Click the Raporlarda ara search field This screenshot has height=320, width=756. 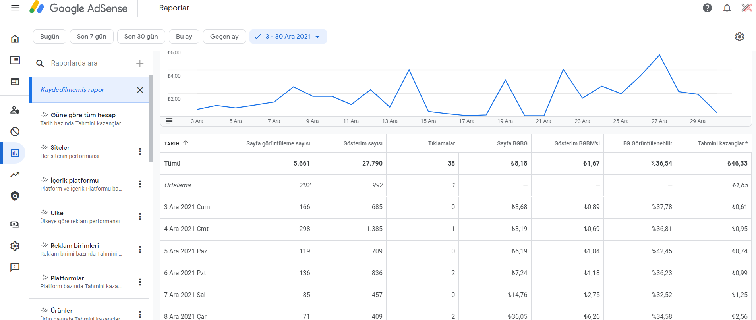click(x=91, y=63)
